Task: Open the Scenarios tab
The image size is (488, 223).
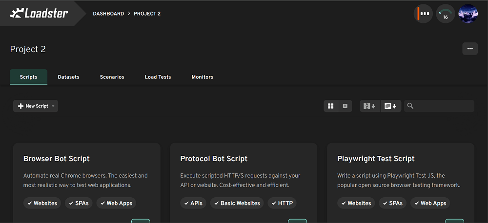Action: point(112,77)
